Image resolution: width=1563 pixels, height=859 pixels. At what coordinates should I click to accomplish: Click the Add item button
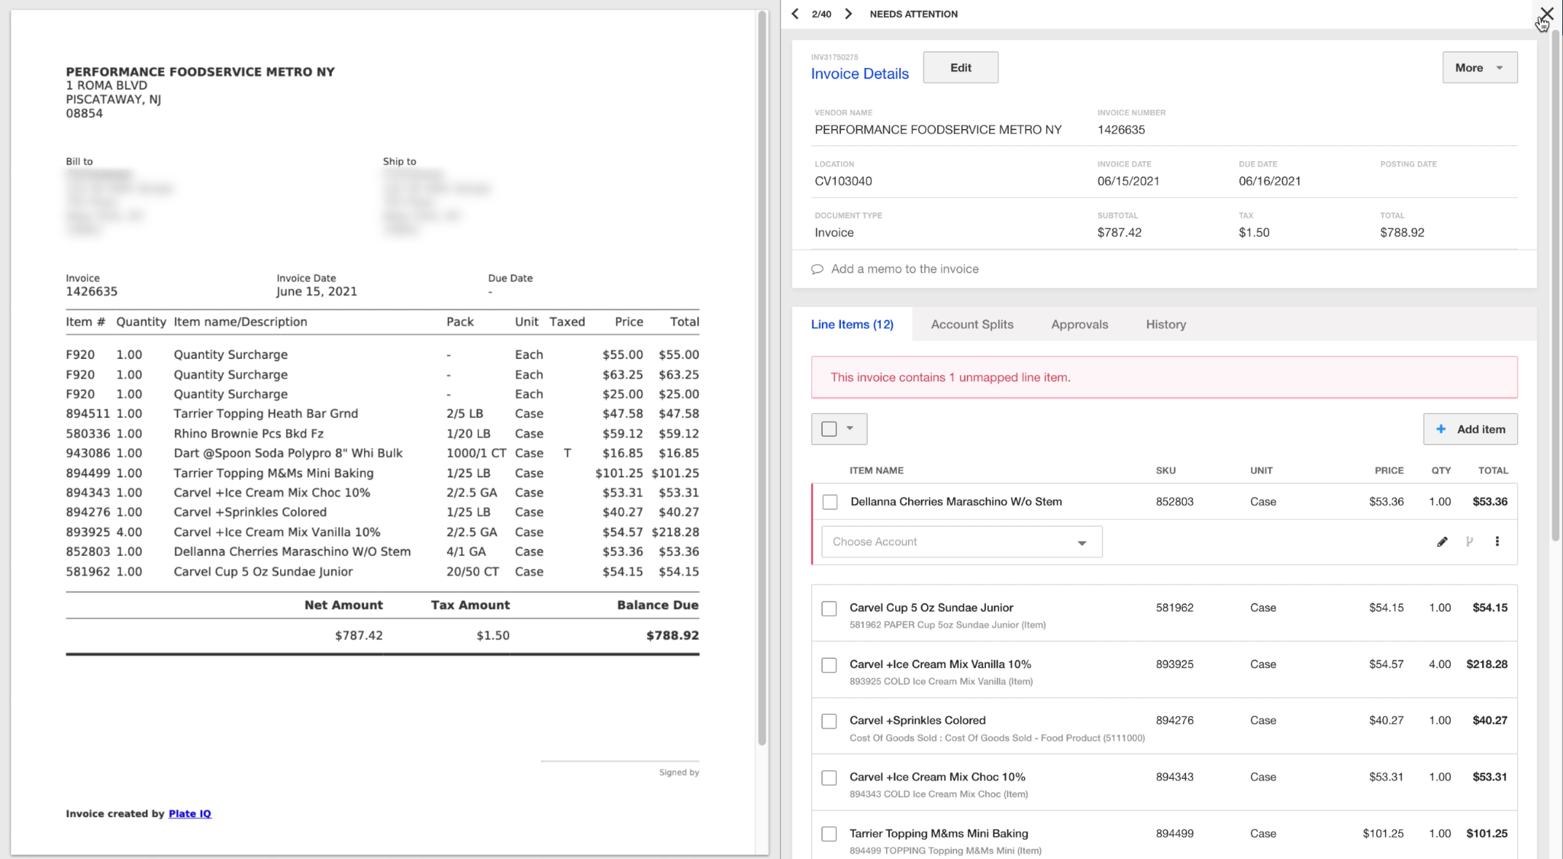1470,429
